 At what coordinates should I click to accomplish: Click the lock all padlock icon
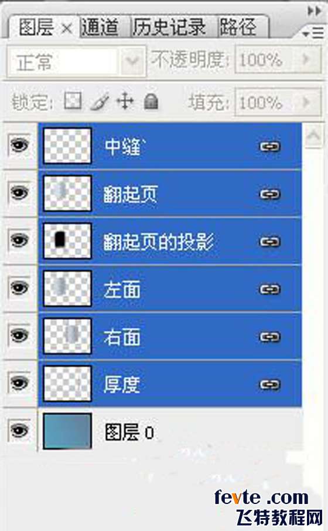pyautogui.click(x=151, y=102)
